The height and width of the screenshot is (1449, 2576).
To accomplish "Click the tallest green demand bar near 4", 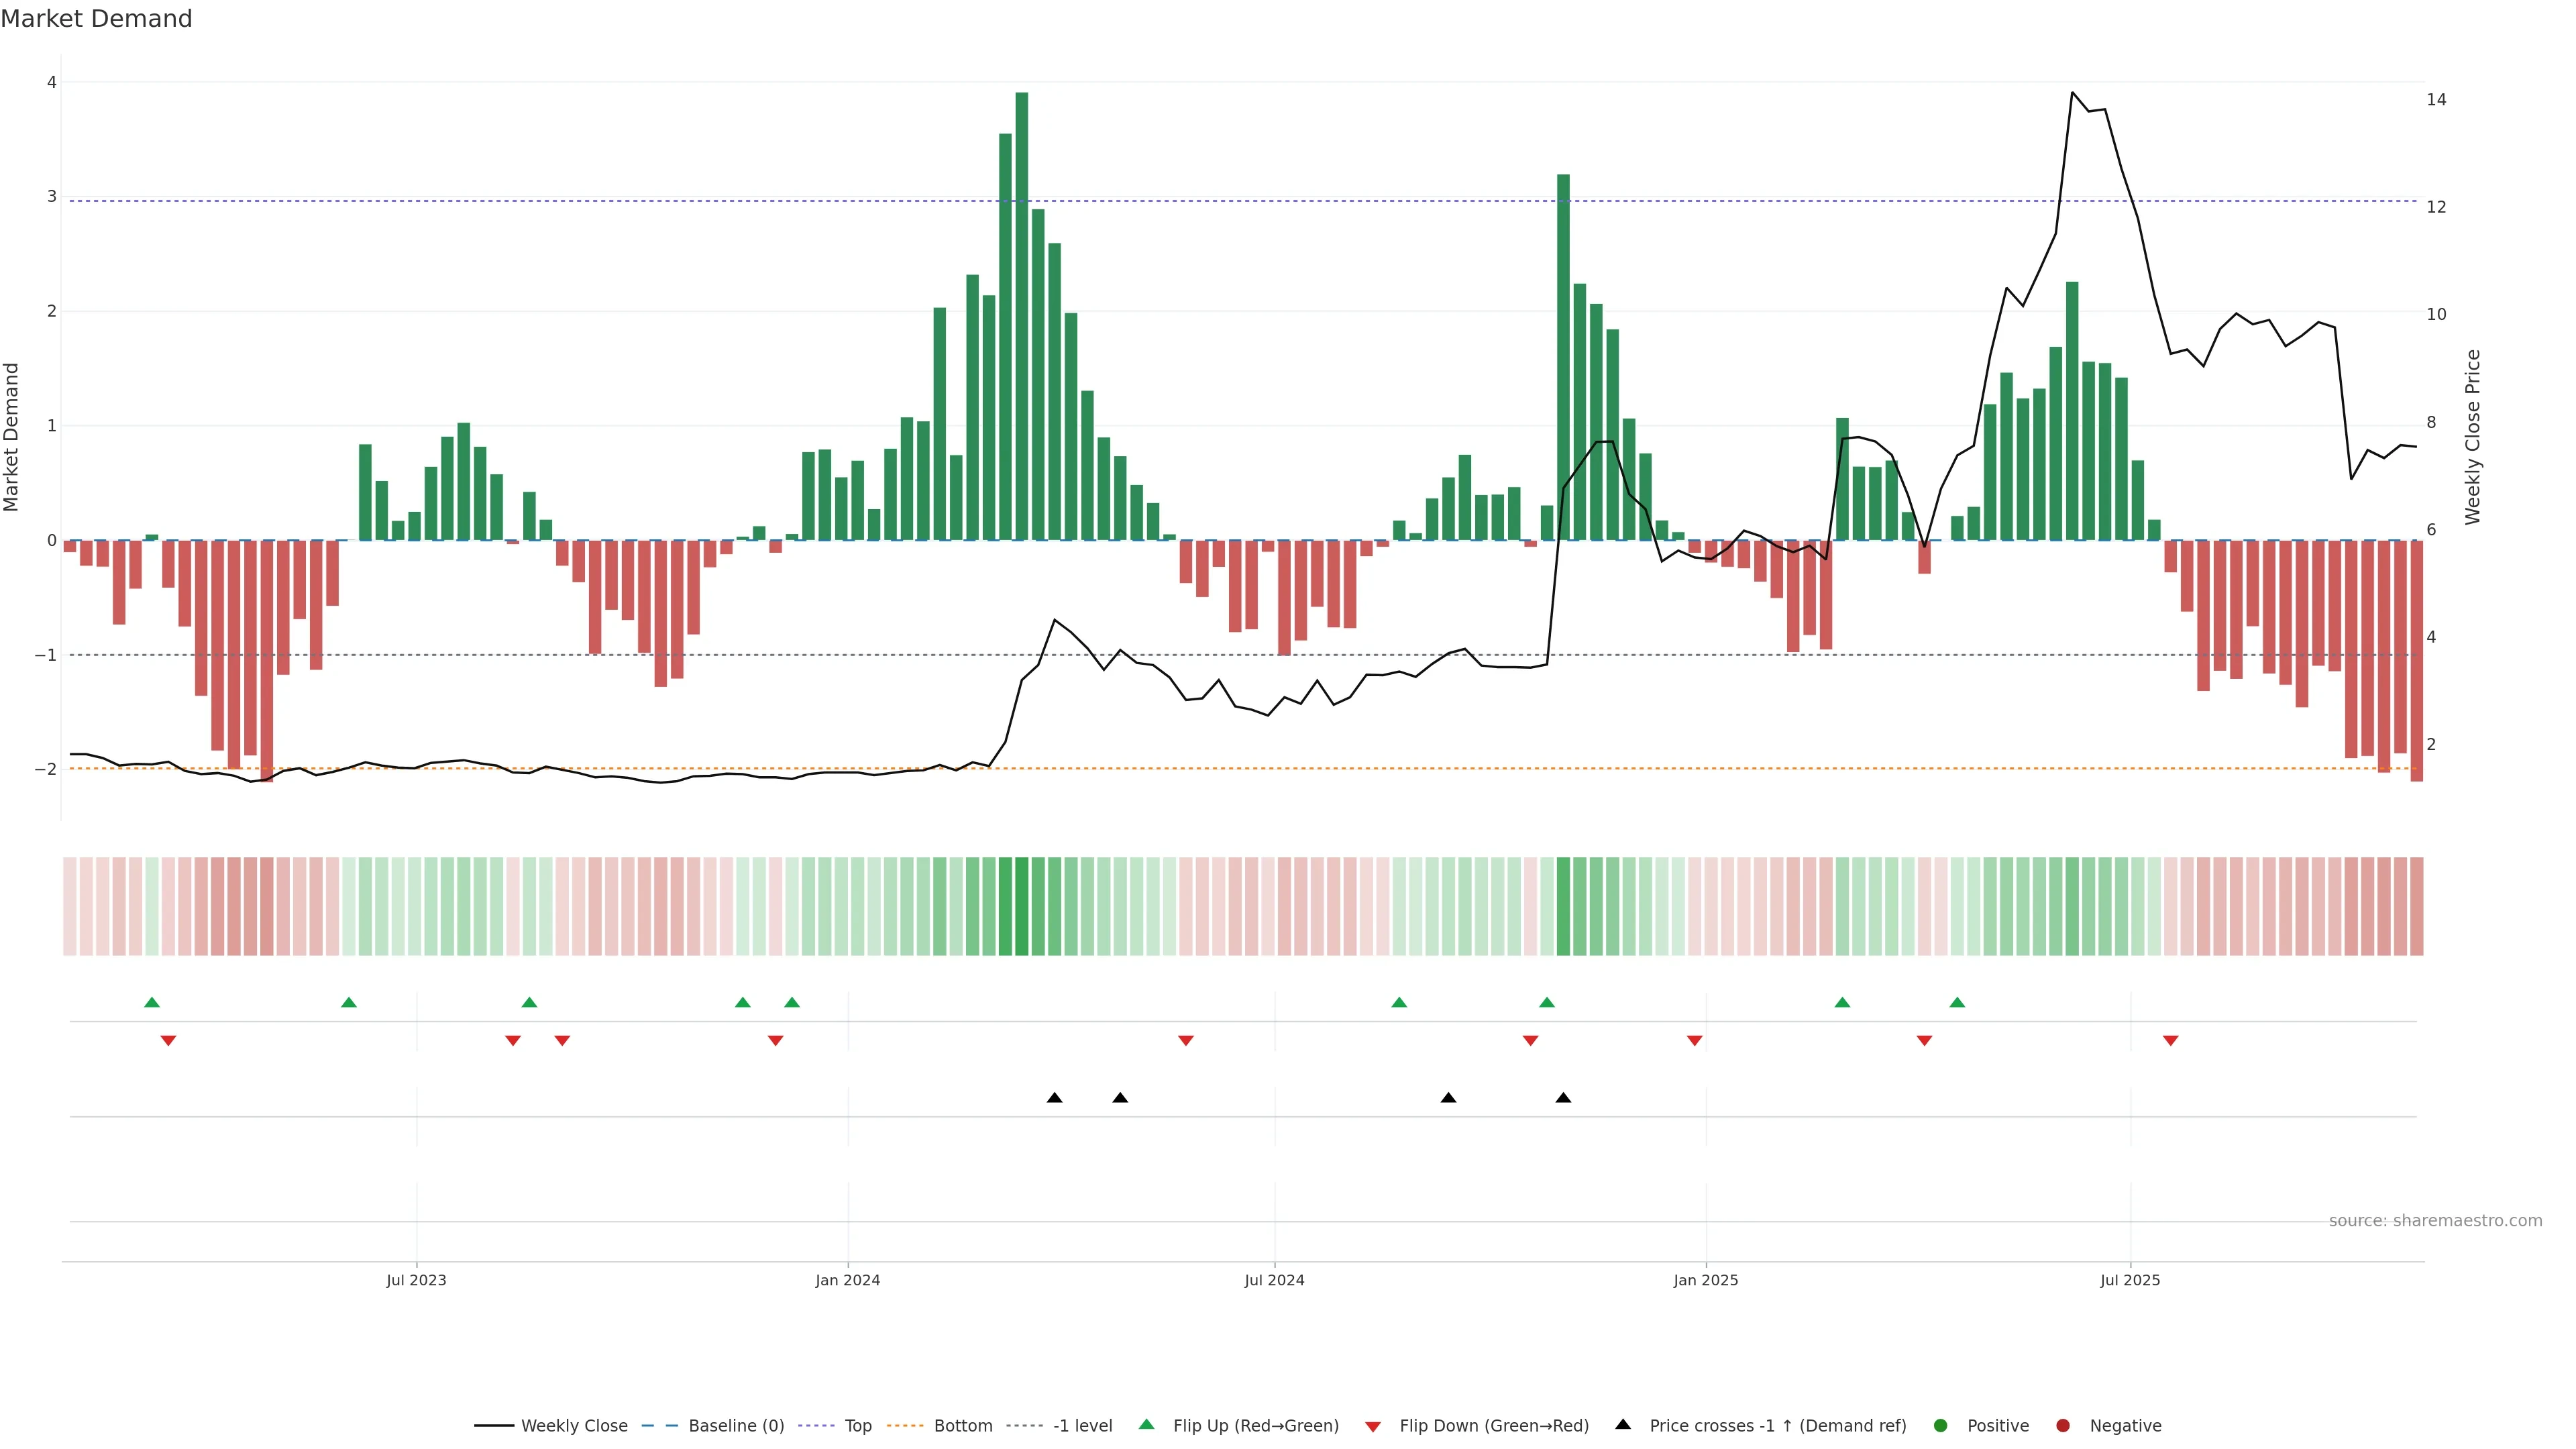I will coord(1021,315).
